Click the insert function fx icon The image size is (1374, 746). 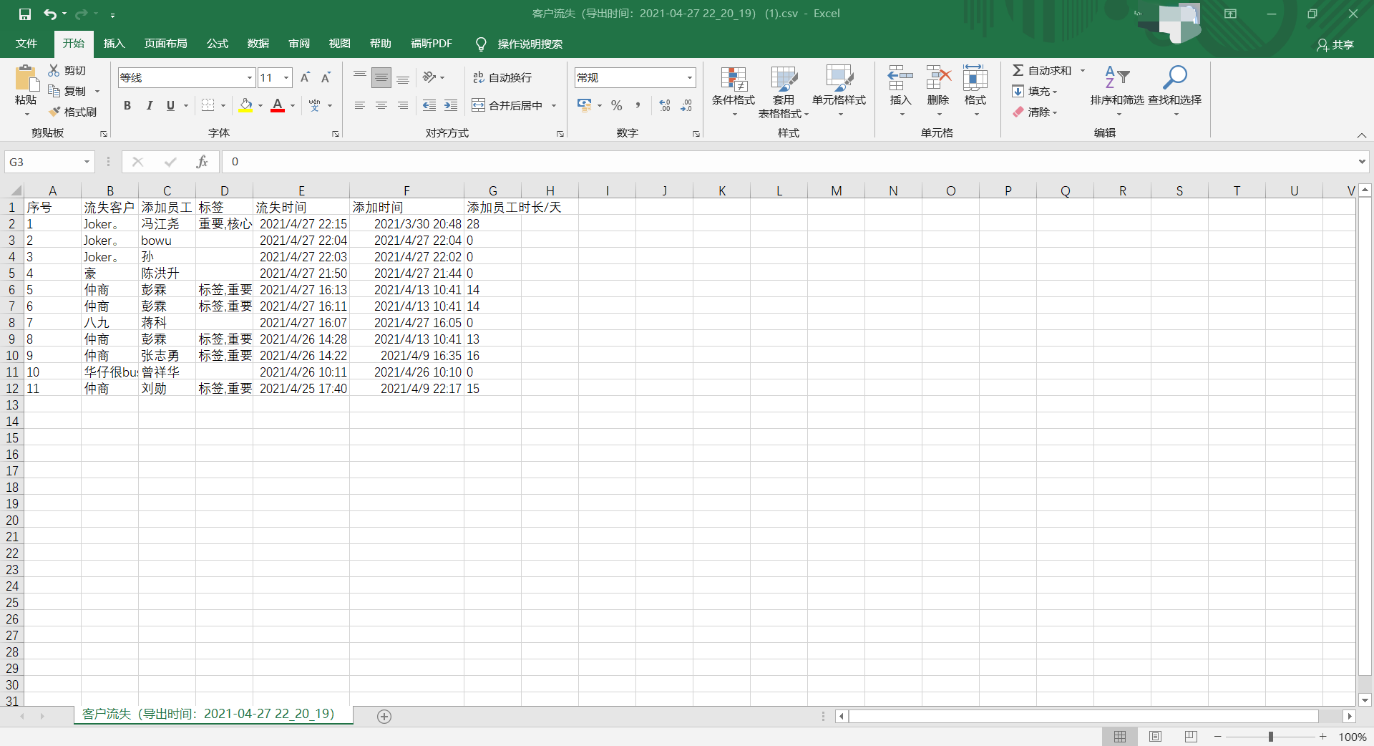coord(203,162)
